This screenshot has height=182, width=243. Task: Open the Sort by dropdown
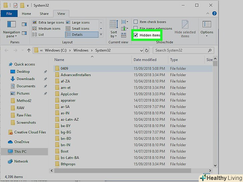pyautogui.click(x=114, y=29)
